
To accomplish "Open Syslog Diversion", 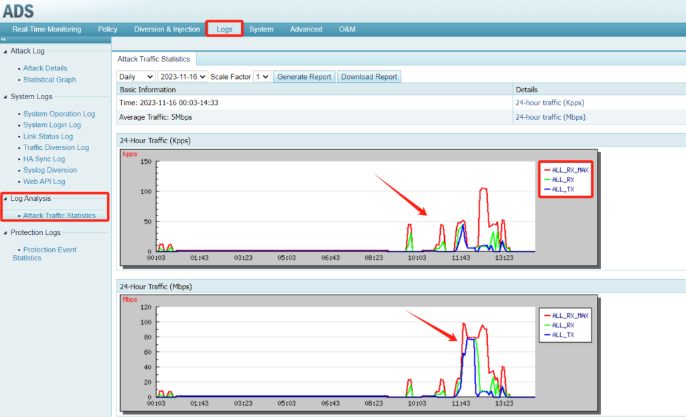I will pyautogui.click(x=50, y=170).
